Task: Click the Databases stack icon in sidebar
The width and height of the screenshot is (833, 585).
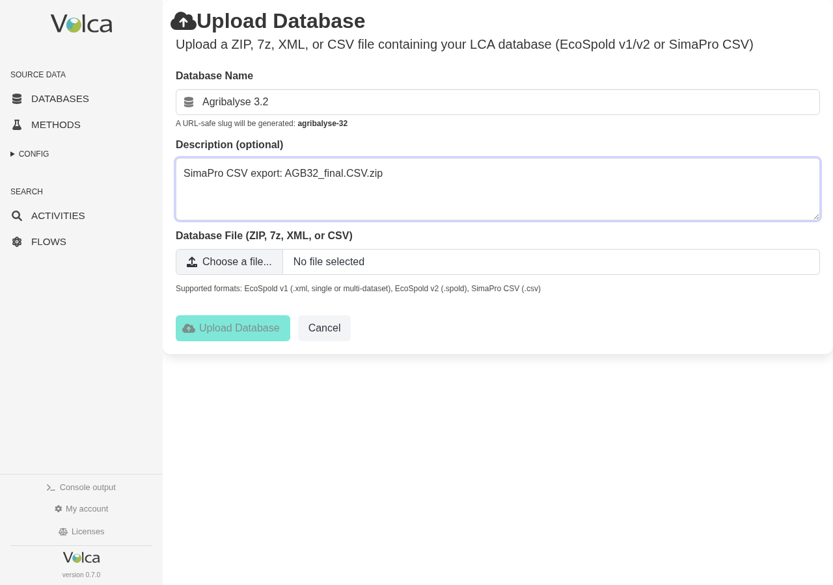Action: [17, 99]
